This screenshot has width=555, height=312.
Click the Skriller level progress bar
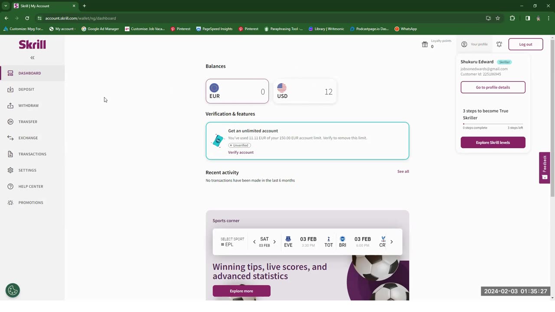coord(493,124)
